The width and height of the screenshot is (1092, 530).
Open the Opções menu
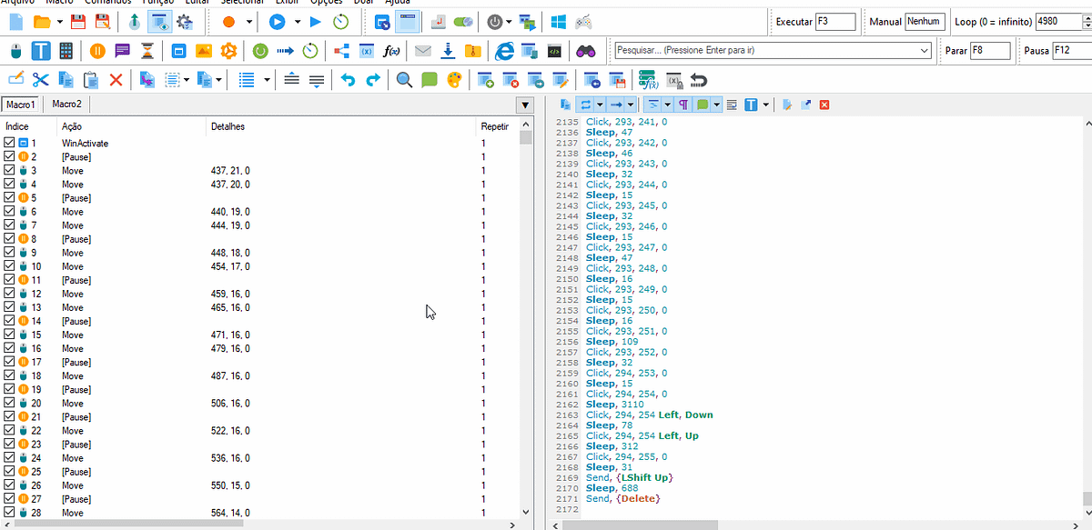click(326, 4)
